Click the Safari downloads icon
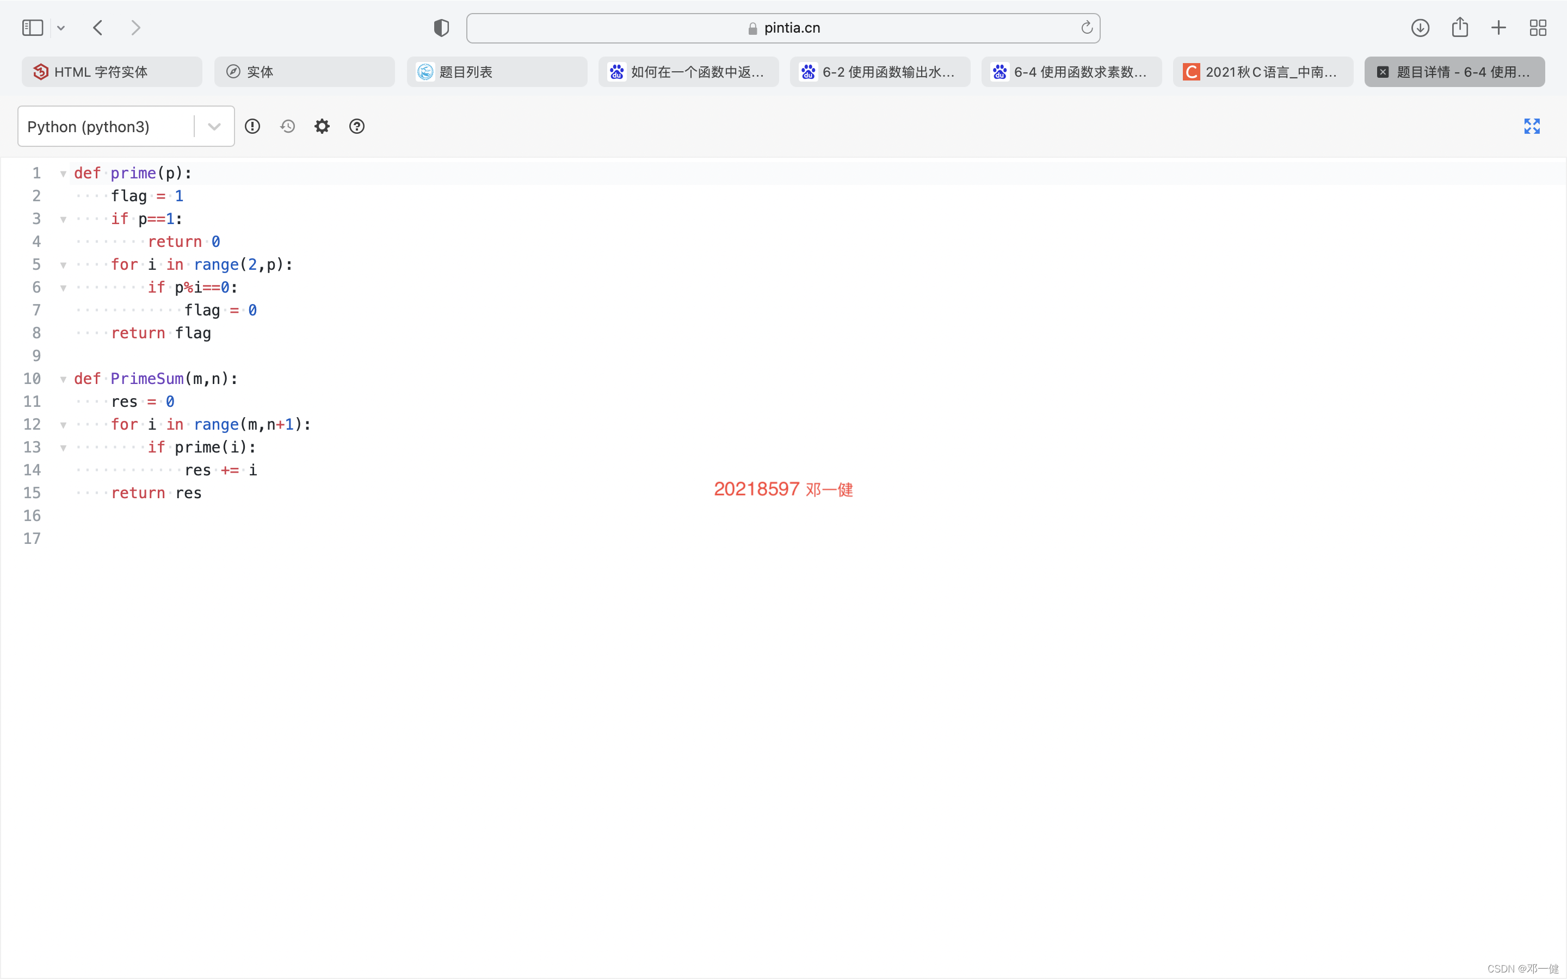The height and width of the screenshot is (979, 1567). tap(1420, 28)
